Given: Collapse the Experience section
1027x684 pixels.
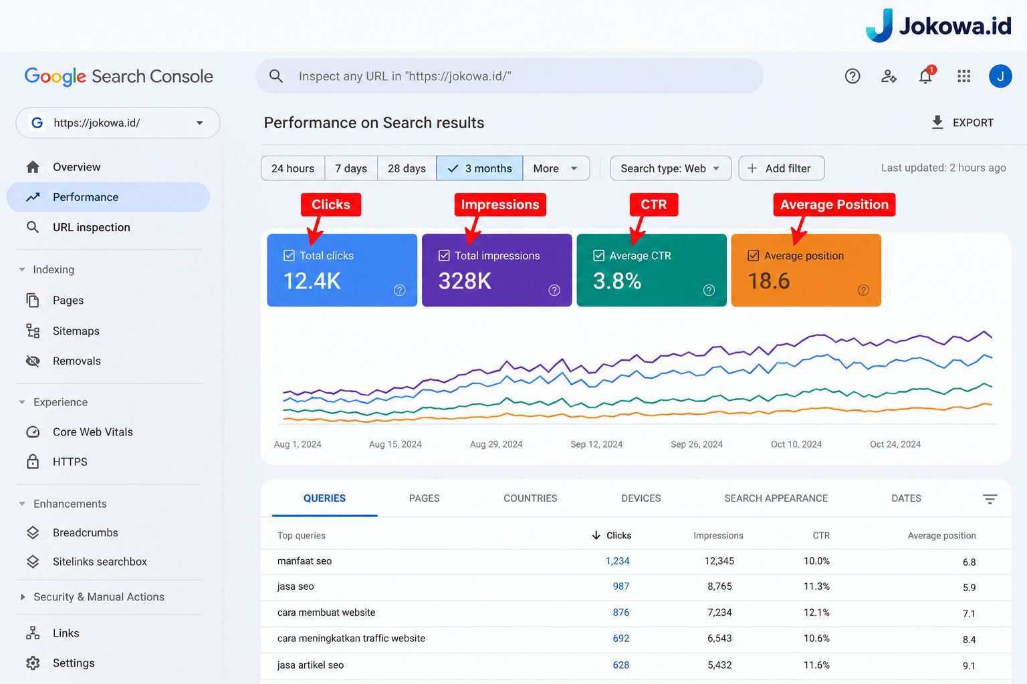Looking at the screenshot, I should [x=22, y=402].
